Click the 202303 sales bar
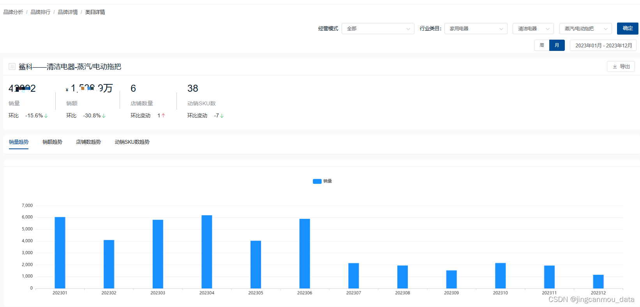 coord(158,254)
